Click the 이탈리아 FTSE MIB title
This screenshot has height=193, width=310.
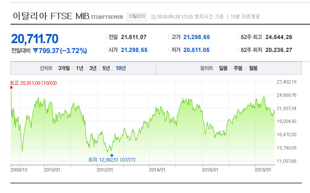(x=51, y=16)
